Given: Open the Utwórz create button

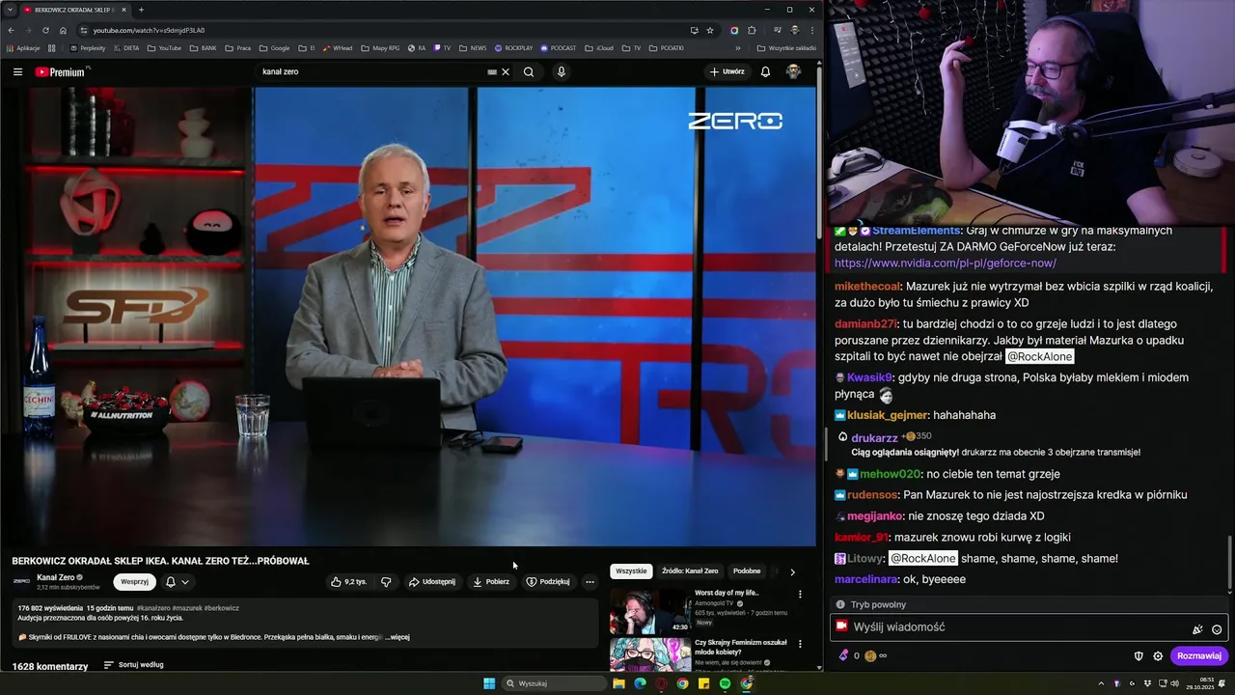Looking at the screenshot, I should click(x=727, y=71).
